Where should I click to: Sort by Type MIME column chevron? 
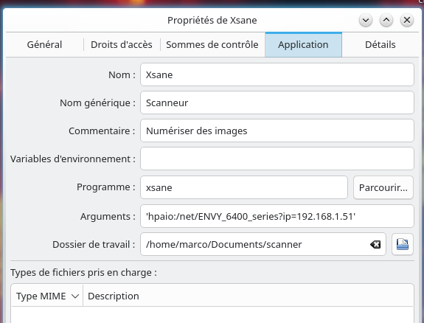click(75, 296)
